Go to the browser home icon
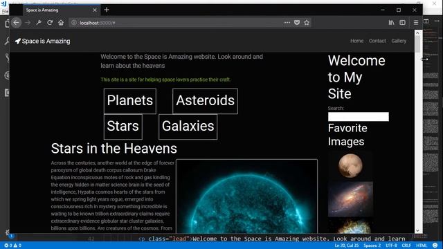Screen dimensions: 443x249 pyautogui.click(x=61, y=23)
